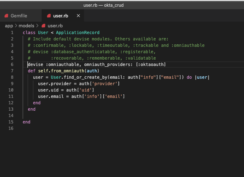Open the "models" breadcrumb segment
This screenshot has height=177, width=244.
26,26
